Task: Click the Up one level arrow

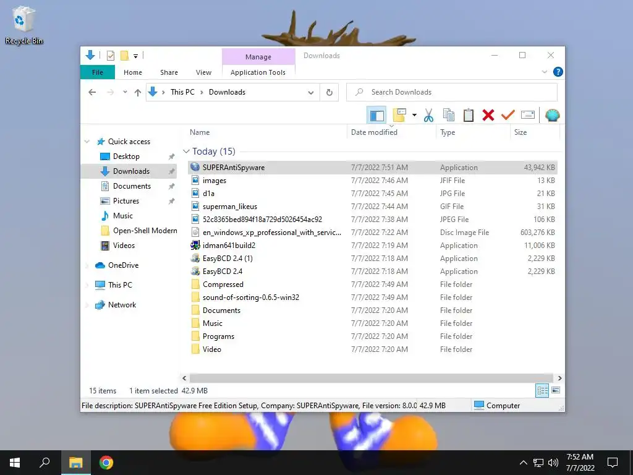Action: 138,93
